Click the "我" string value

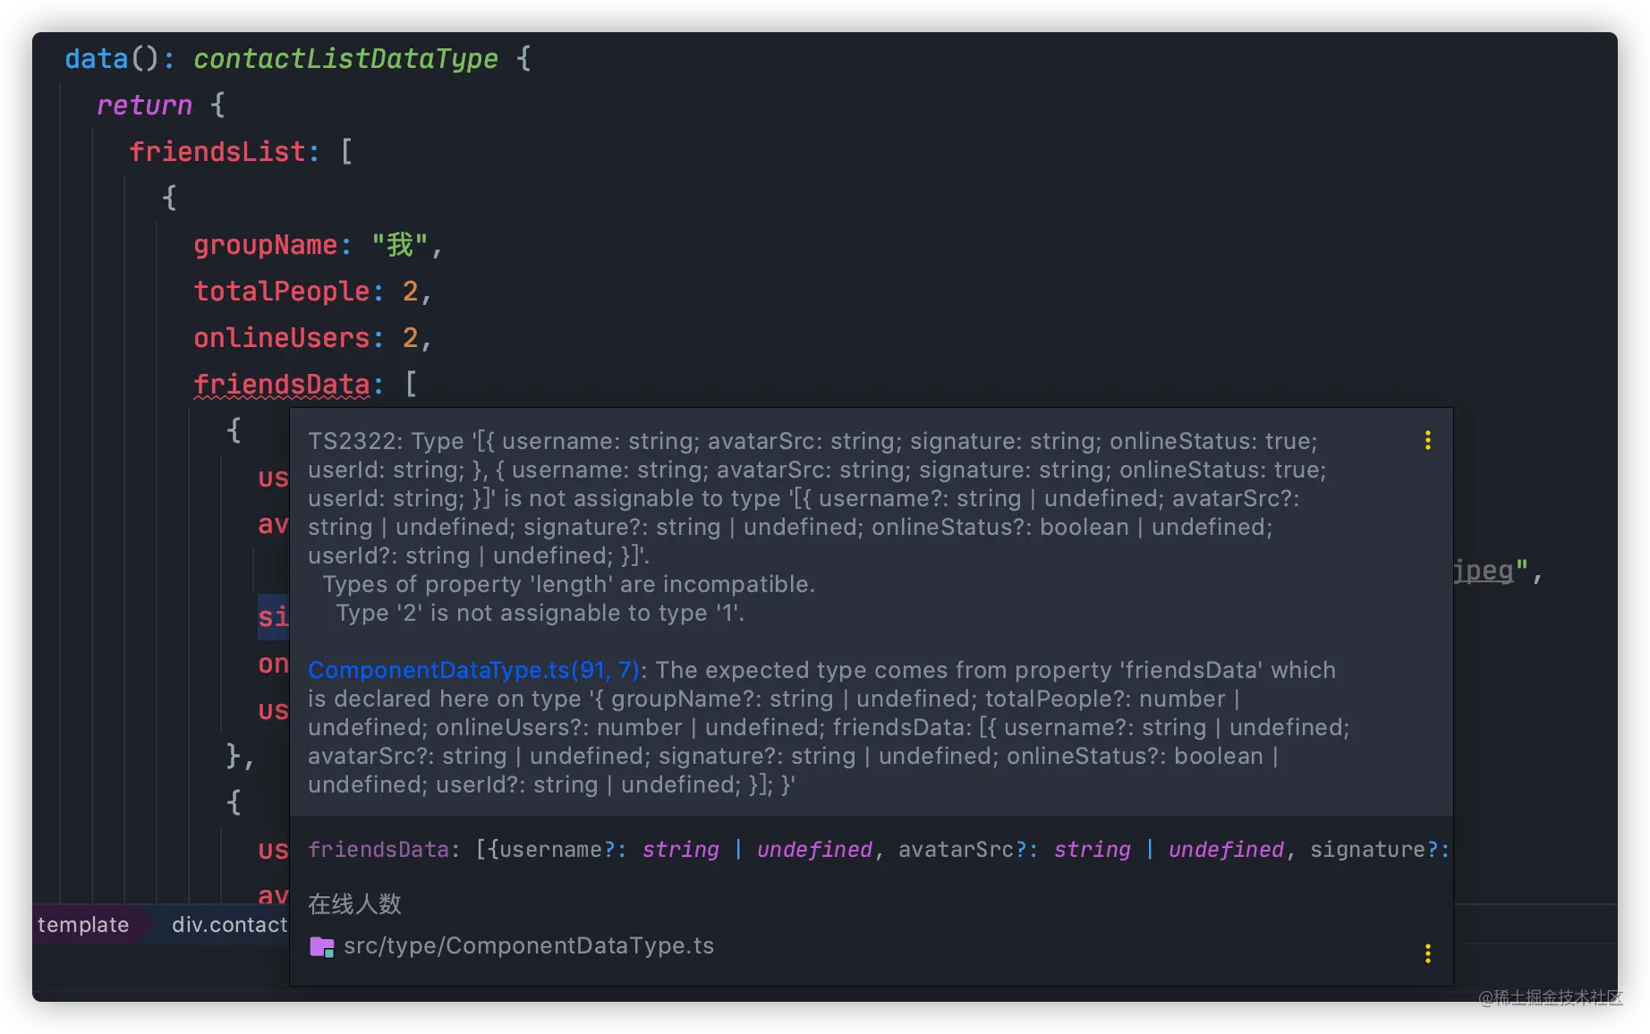[x=400, y=244]
